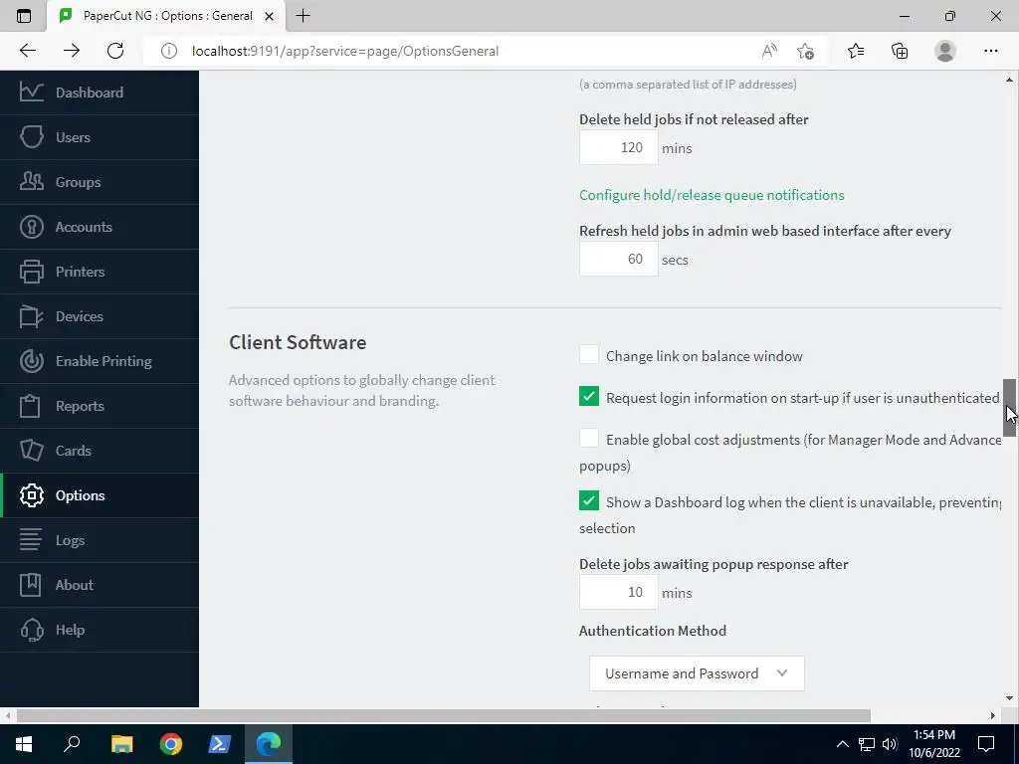Open the Enable Printing page

pyautogui.click(x=100, y=361)
